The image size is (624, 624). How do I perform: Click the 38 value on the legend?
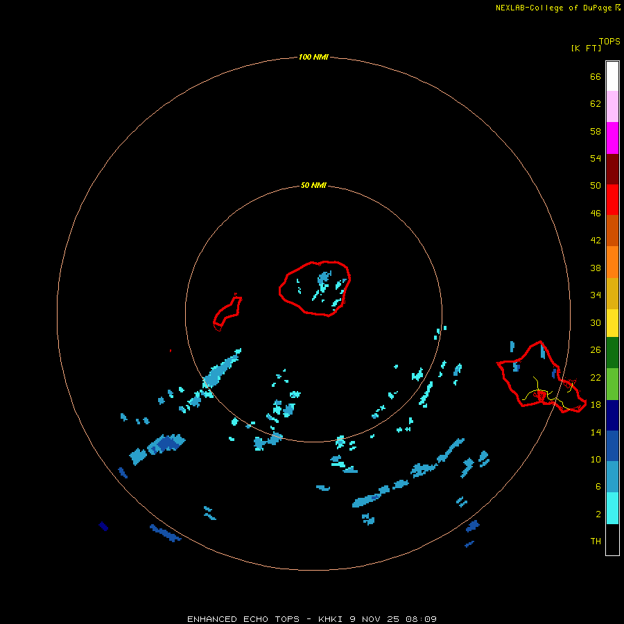coord(596,268)
